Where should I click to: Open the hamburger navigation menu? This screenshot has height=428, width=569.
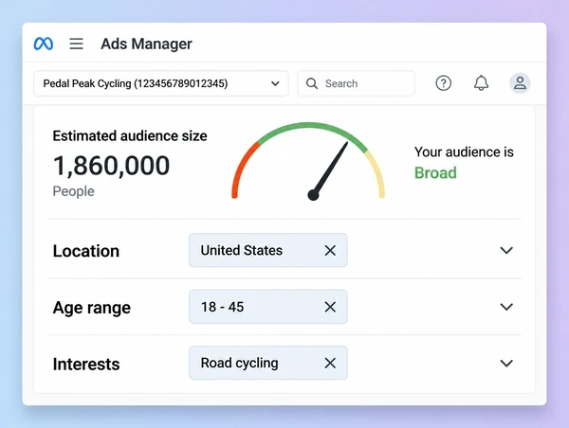coord(76,44)
